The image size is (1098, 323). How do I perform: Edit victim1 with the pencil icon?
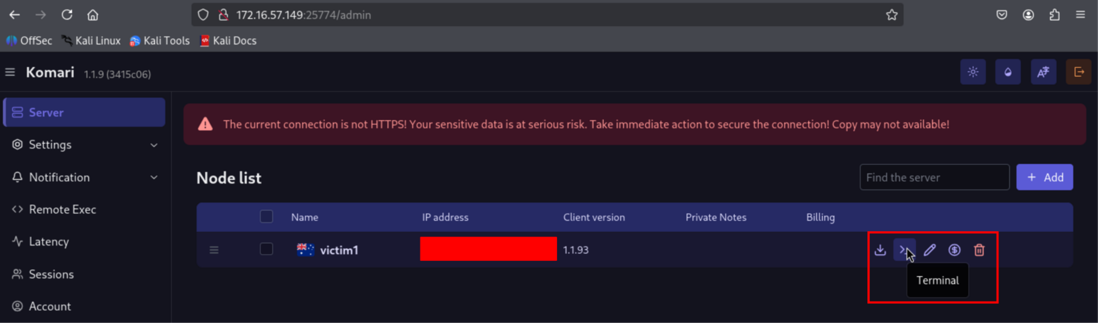929,250
